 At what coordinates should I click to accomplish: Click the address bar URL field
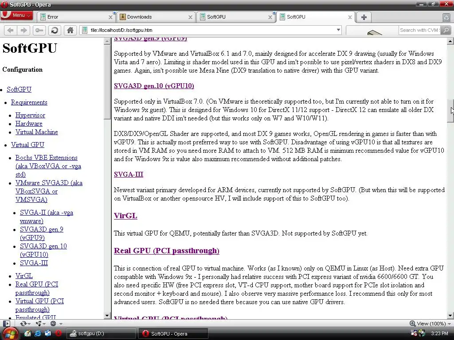click(x=211, y=30)
